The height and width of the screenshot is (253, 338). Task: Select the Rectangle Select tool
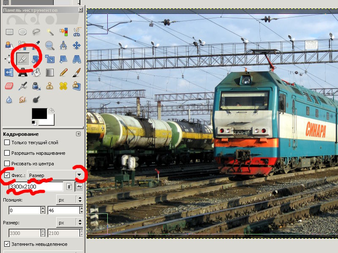[9, 32]
